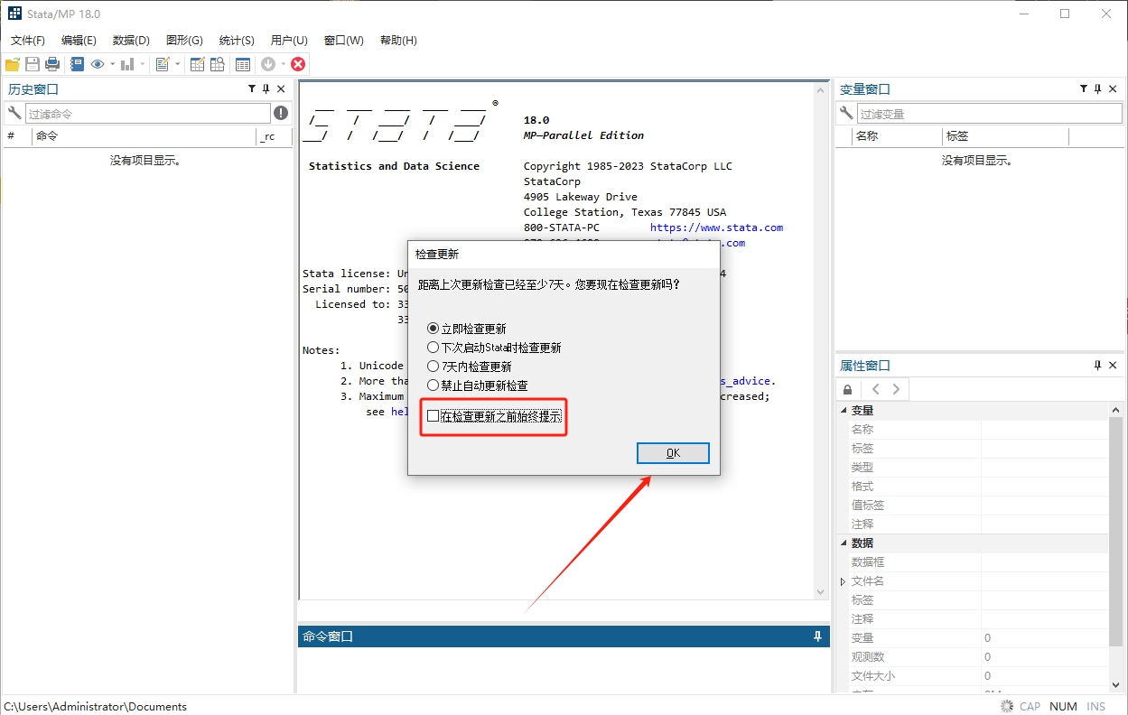This screenshot has width=1128, height=715.
Task: Open the 文件(F) menu
Action: coord(28,41)
